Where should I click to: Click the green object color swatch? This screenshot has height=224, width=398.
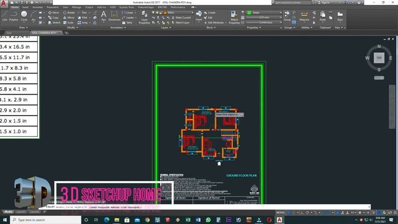(x=249, y=12)
